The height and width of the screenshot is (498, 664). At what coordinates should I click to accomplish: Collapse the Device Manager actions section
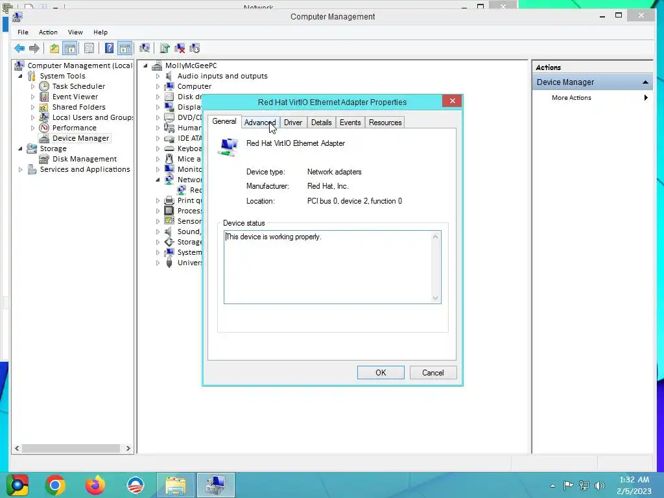click(x=645, y=82)
